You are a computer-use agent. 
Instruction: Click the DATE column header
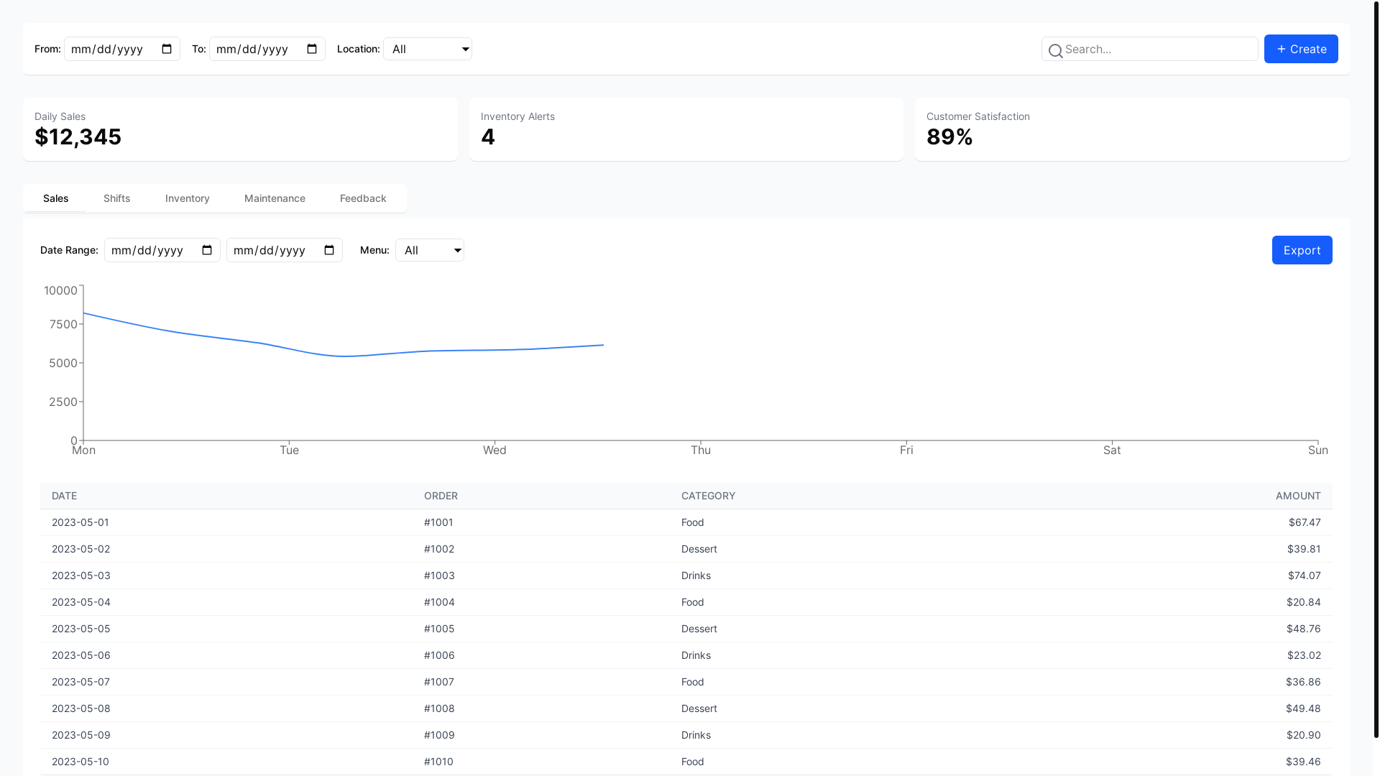[64, 496]
